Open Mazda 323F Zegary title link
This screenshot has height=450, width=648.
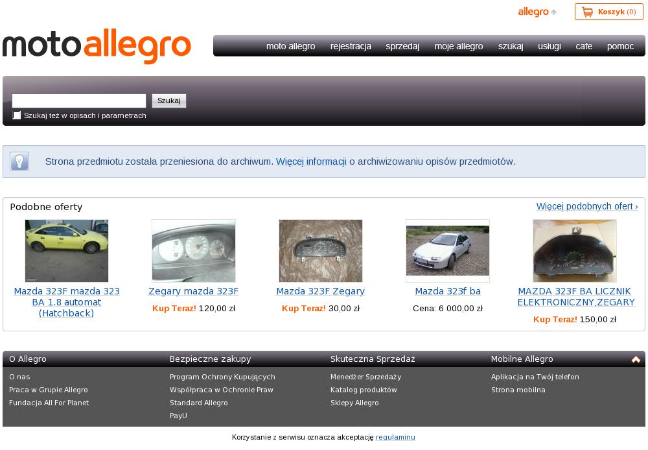pos(321,291)
